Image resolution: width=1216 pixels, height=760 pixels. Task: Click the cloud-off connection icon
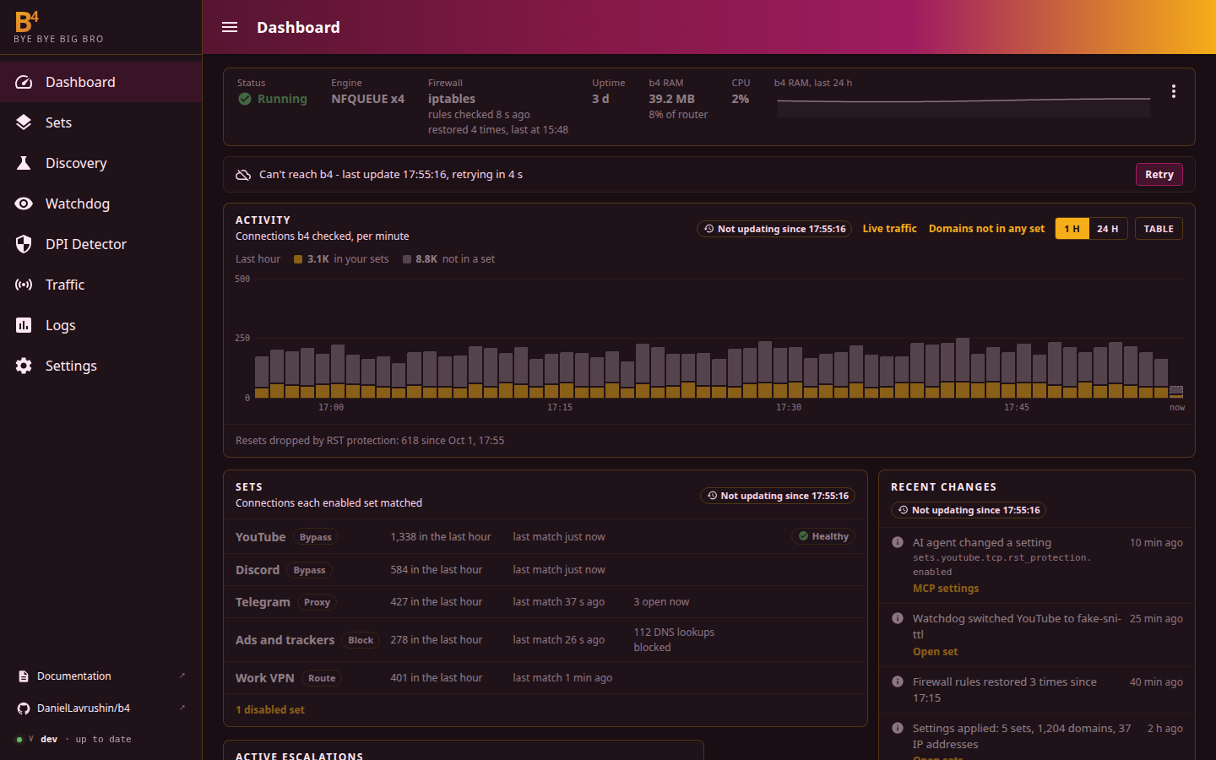coord(243,175)
